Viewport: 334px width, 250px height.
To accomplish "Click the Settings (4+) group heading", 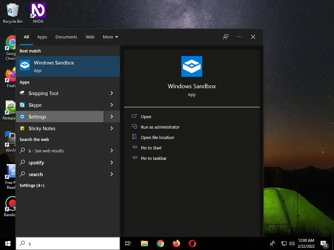I will (x=32, y=185).
